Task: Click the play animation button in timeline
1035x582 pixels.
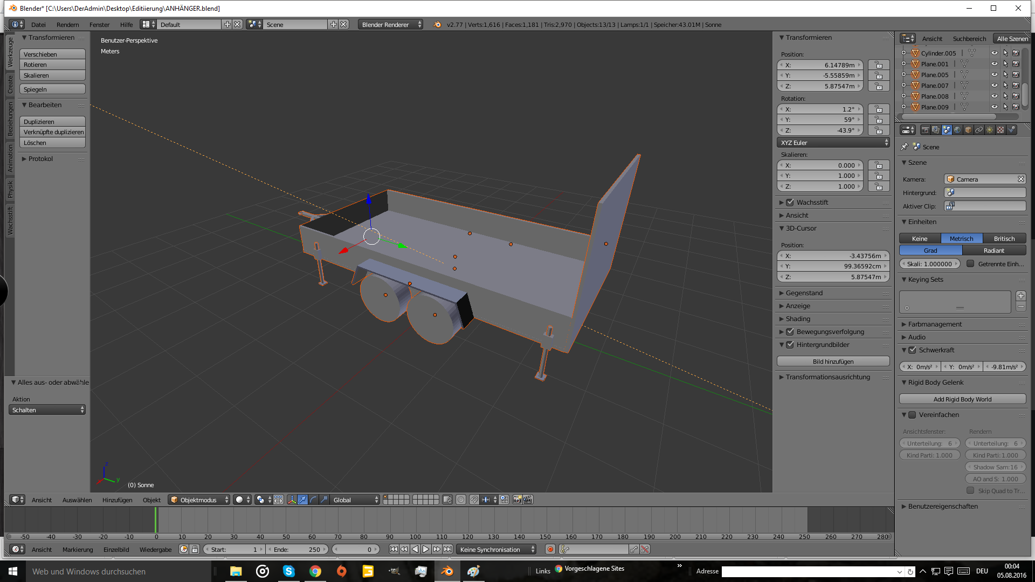Action: pos(426,549)
